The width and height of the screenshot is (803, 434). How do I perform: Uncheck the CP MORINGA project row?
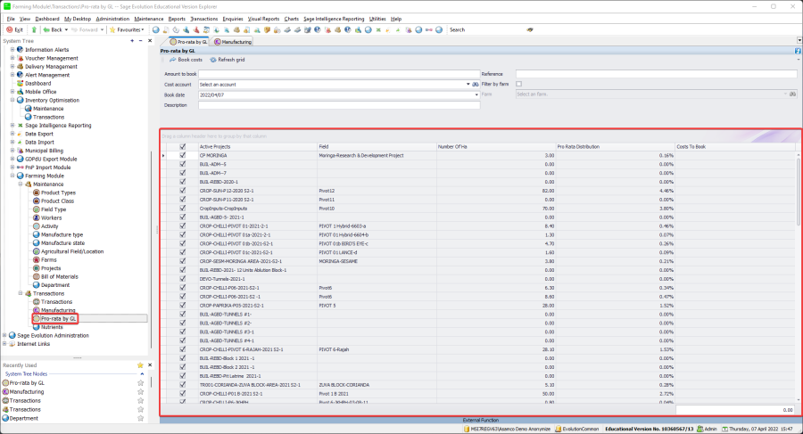point(183,155)
